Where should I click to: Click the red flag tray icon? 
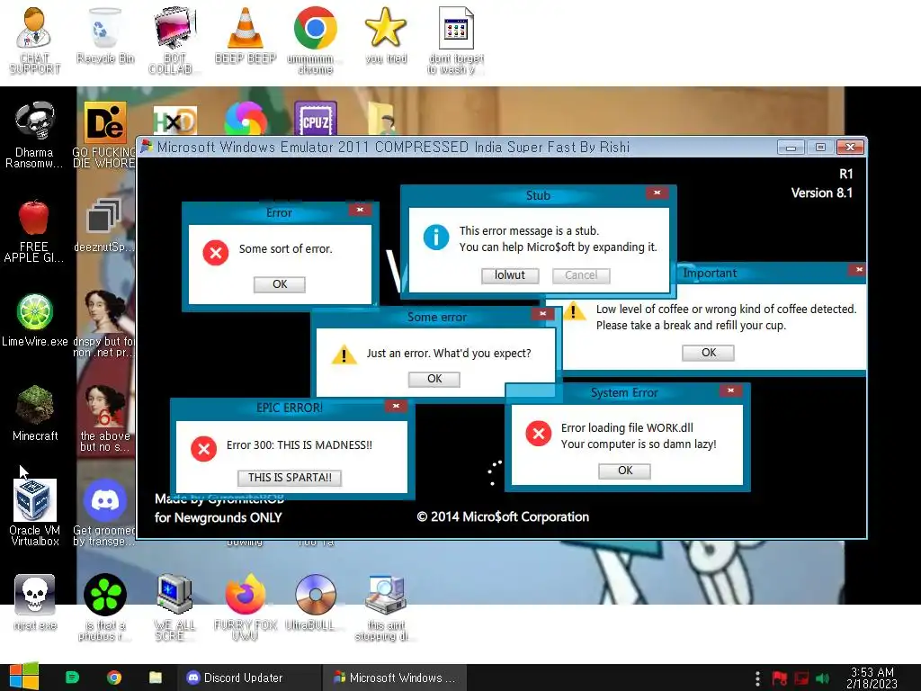780,678
